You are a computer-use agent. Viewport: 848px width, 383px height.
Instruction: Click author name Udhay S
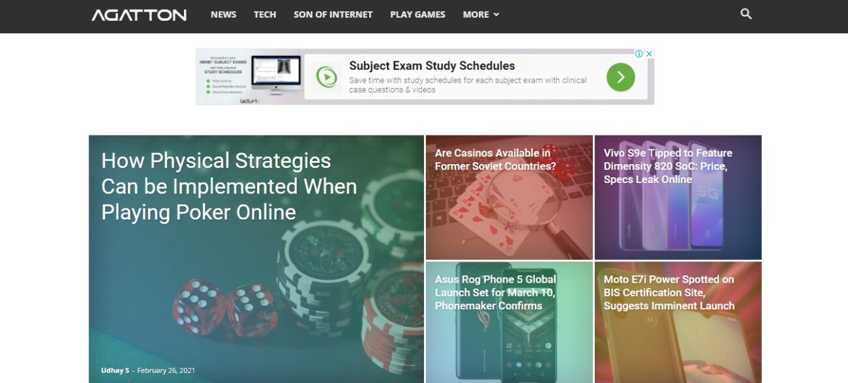[115, 371]
